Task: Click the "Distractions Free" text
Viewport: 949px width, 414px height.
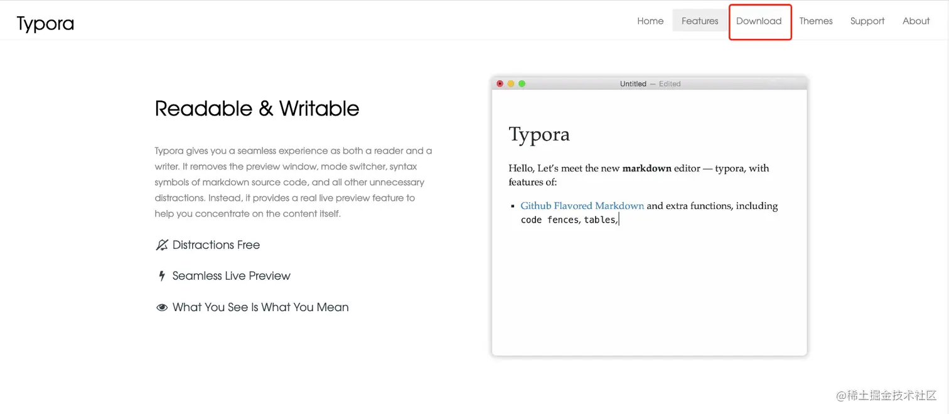Action: (216, 245)
